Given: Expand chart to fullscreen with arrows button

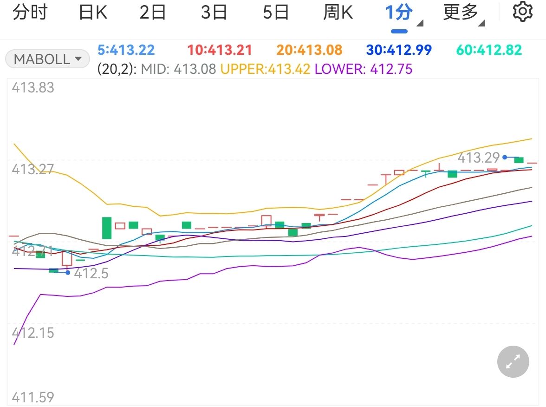Looking at the screenshot, I should click(x=513, y=361).
